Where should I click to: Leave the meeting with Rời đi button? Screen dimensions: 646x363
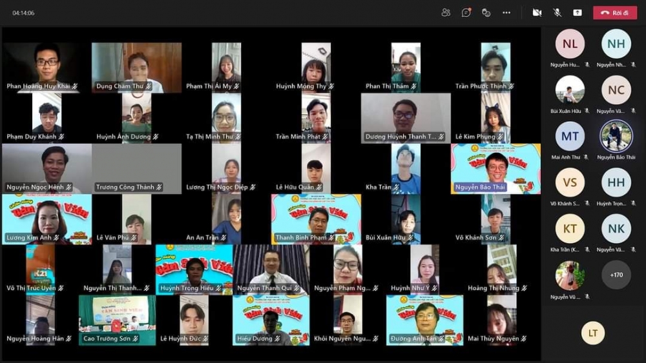pos(614,12)
